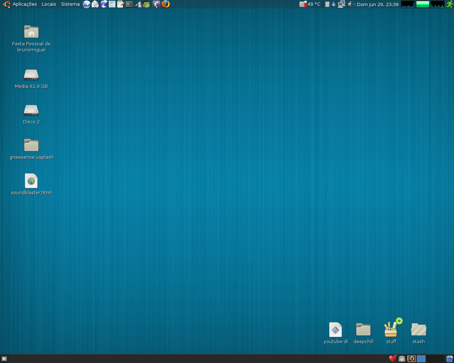Open the clock showing Dom Jun 29, 23:39
This screenshot has width=454, height=363.
pyautogui.click(x=378, y=4)
